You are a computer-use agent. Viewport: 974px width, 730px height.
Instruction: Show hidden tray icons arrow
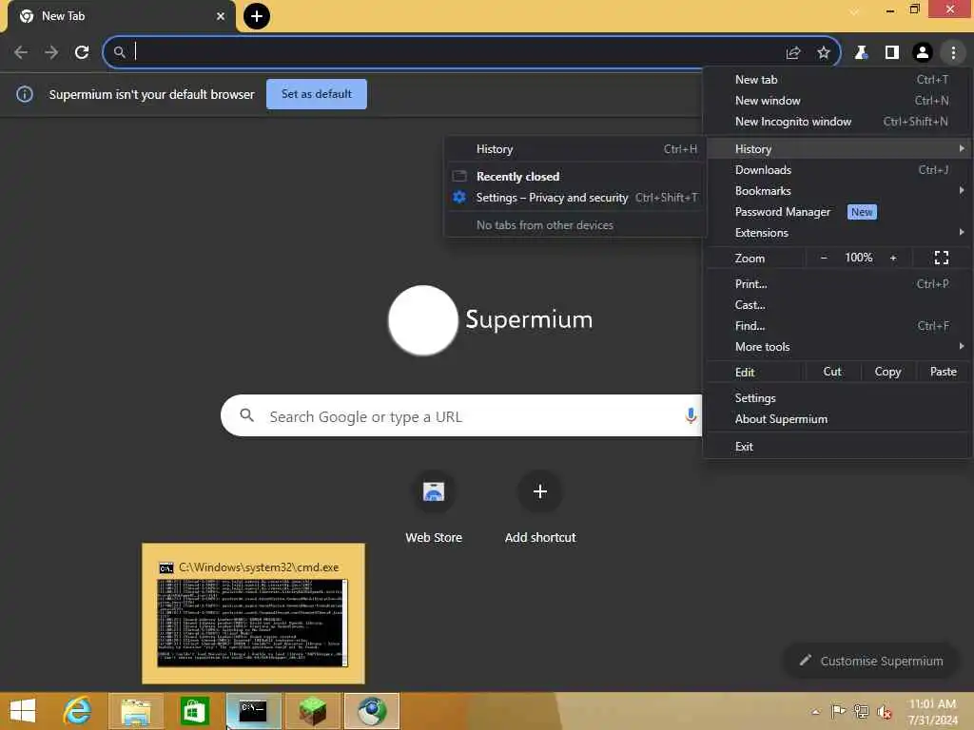click(x=815, y=712)
